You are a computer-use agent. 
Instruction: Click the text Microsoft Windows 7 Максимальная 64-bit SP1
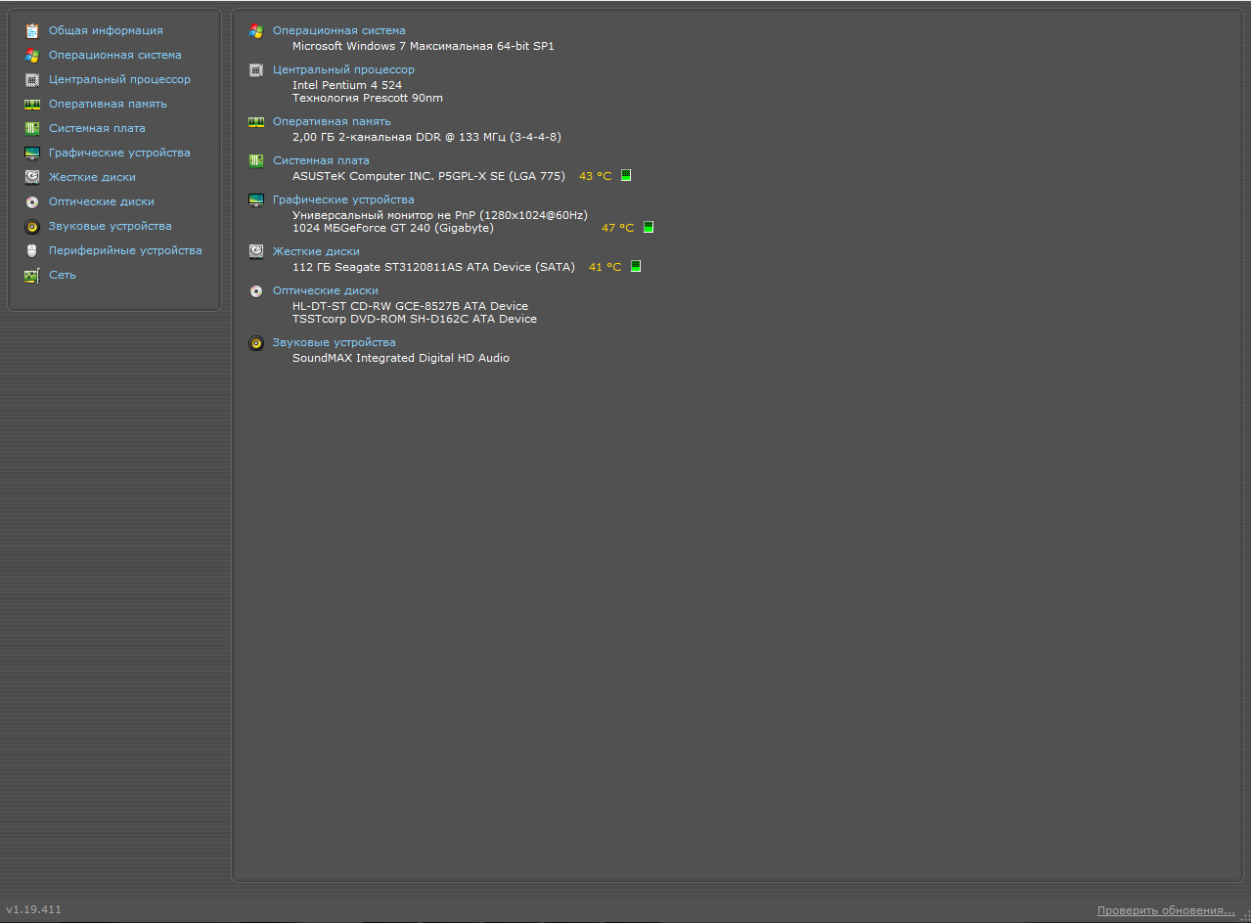pos(424,46)
